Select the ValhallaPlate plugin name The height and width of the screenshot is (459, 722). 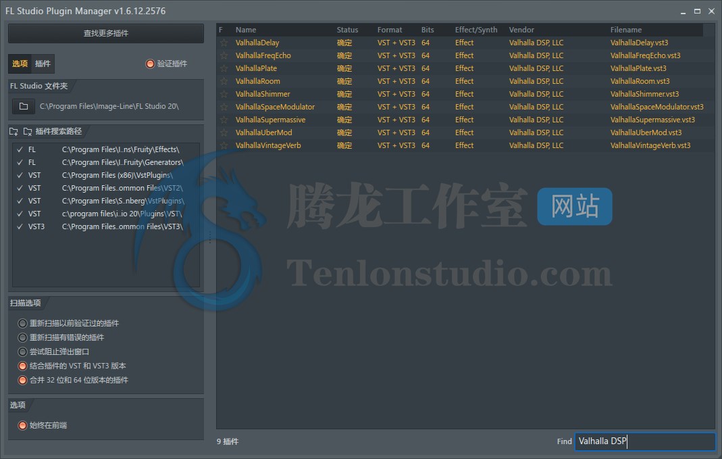tap(256, 68)
